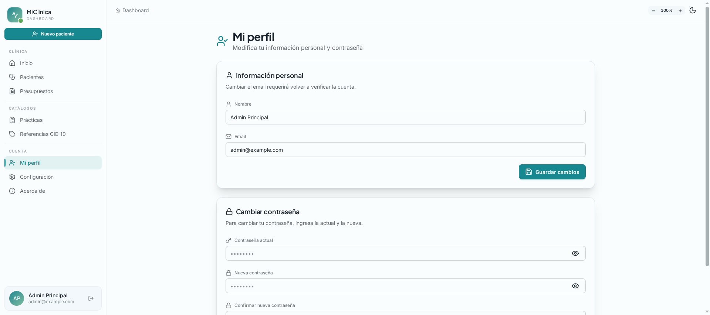Click the Guardar cambios button

tap(552, 172)
